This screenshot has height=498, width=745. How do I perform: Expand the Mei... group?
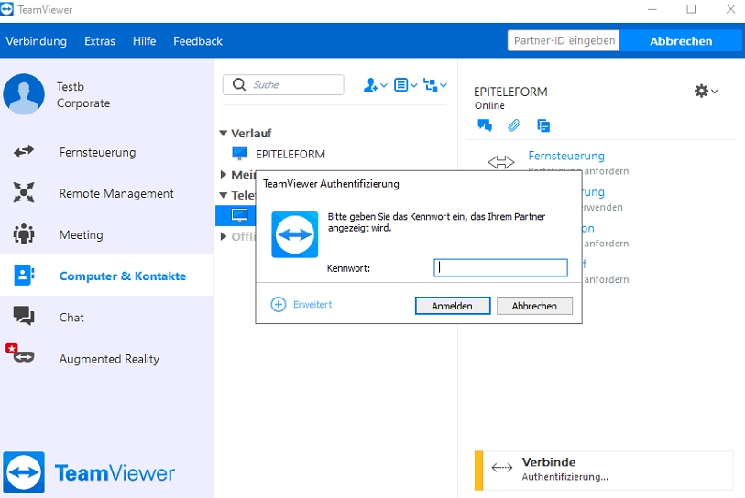[224, 175]
